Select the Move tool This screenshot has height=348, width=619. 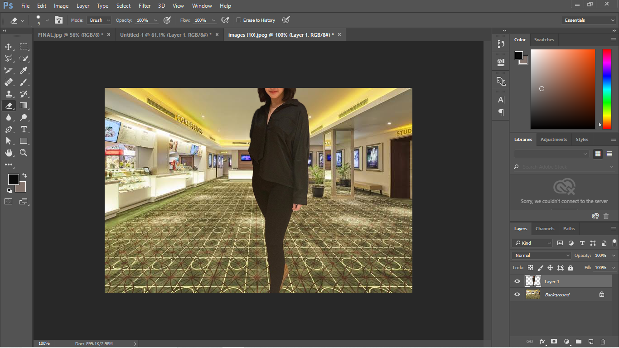point(9,47)
